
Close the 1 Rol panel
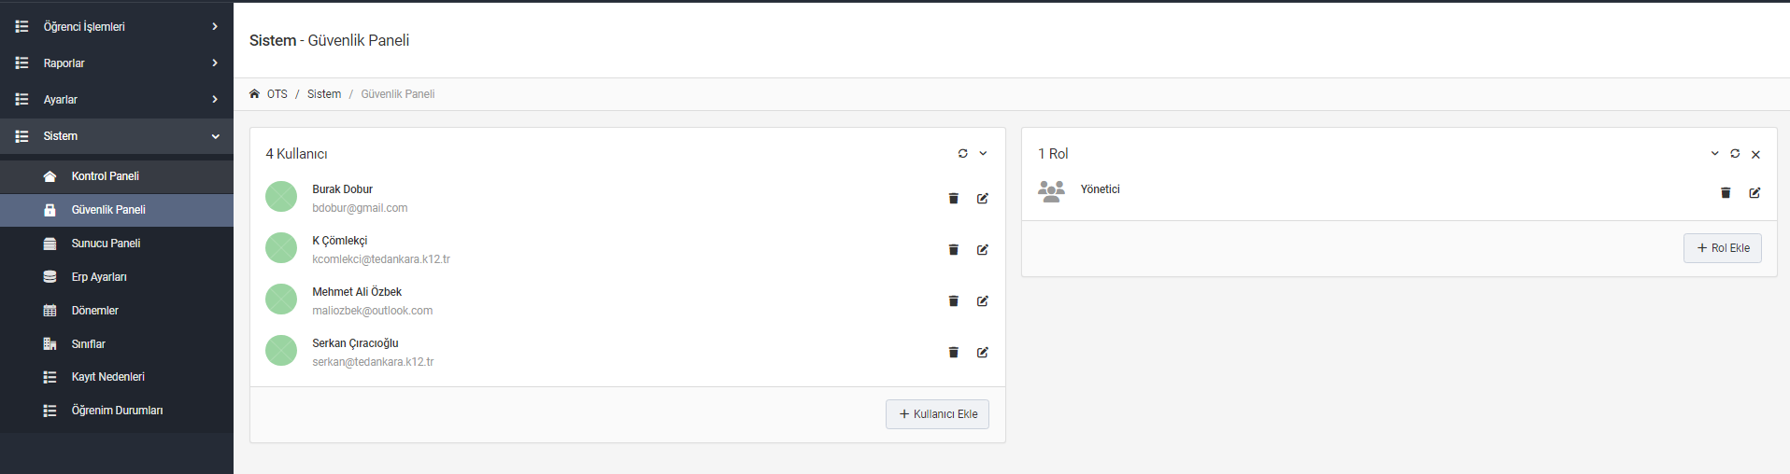(1755, 155)
